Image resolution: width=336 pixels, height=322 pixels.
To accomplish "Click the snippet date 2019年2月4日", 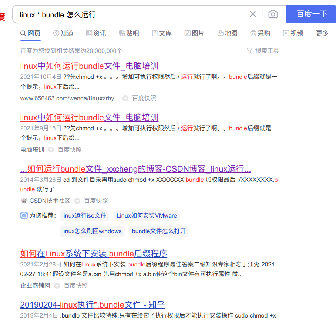I will (x=39, y=316).
